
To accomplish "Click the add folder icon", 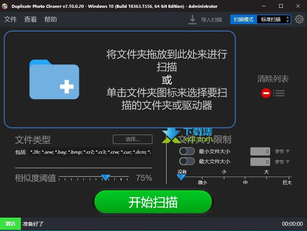I will (54, 80).
